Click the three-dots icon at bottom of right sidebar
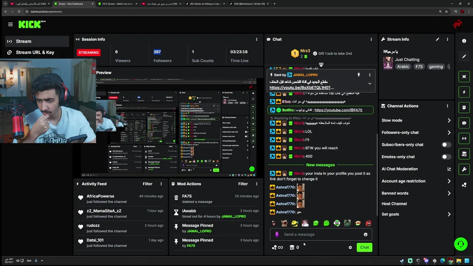The width and height of the screenshot is (473, 266). pyautogui.click(x=464, y=185)
